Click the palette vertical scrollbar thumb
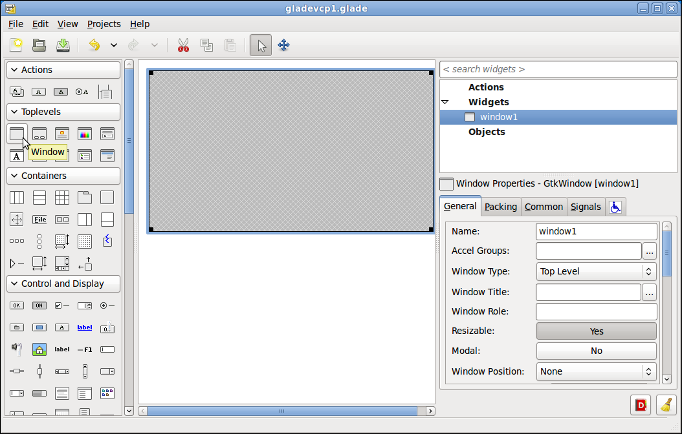682x434 pixels. pyautogui.click(x=129, y=141)
